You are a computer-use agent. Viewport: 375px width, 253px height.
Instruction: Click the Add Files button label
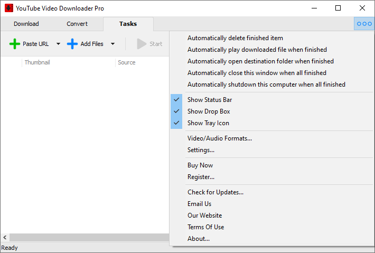[x=92, y=44]
